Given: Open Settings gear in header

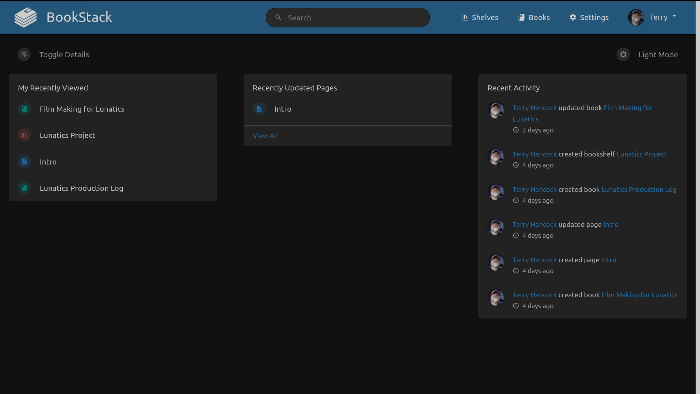Looking at the screenshot, I should tap(573, 18).
